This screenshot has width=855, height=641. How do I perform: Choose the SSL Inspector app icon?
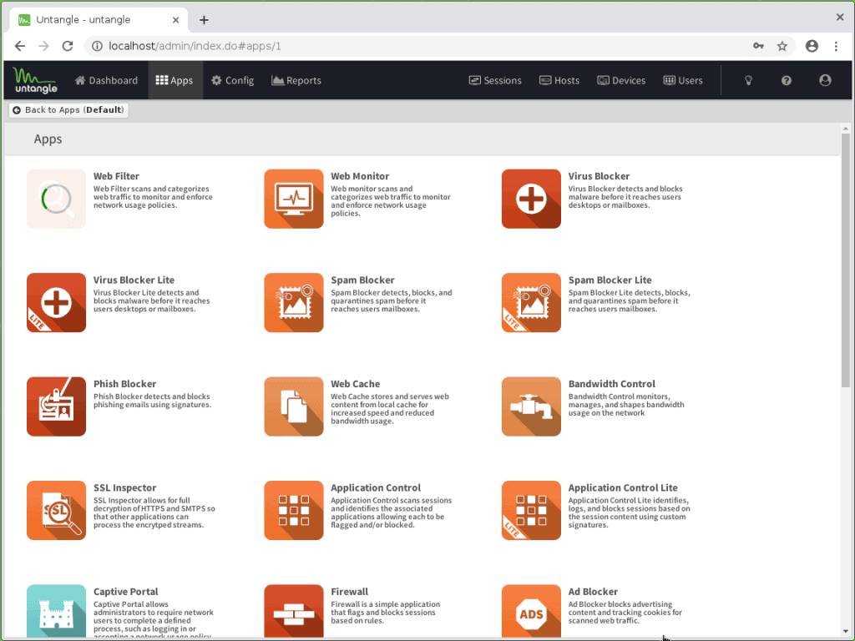click(56, 510)
